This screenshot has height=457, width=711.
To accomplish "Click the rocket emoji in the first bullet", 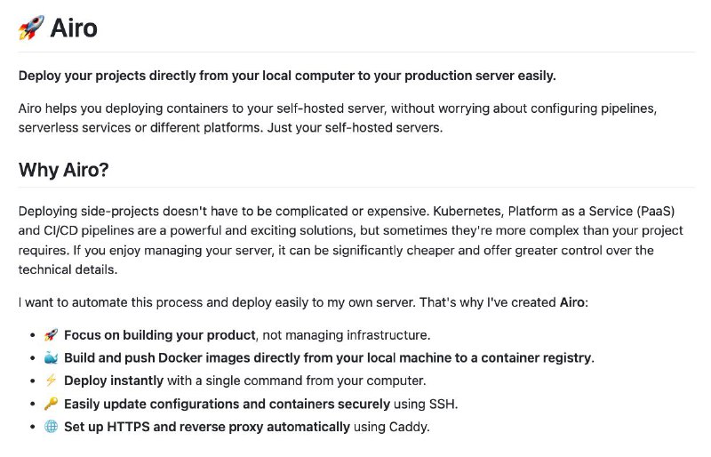I will [x=51, y=335].
